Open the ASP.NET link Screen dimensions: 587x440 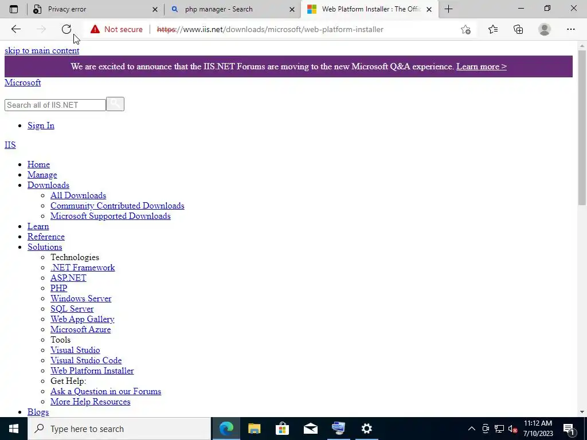coord(69,278)
